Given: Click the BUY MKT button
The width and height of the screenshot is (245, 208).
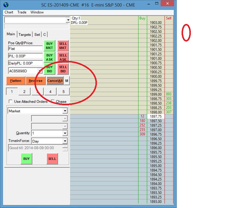Looking at the screenshot, I should [49, 46].
